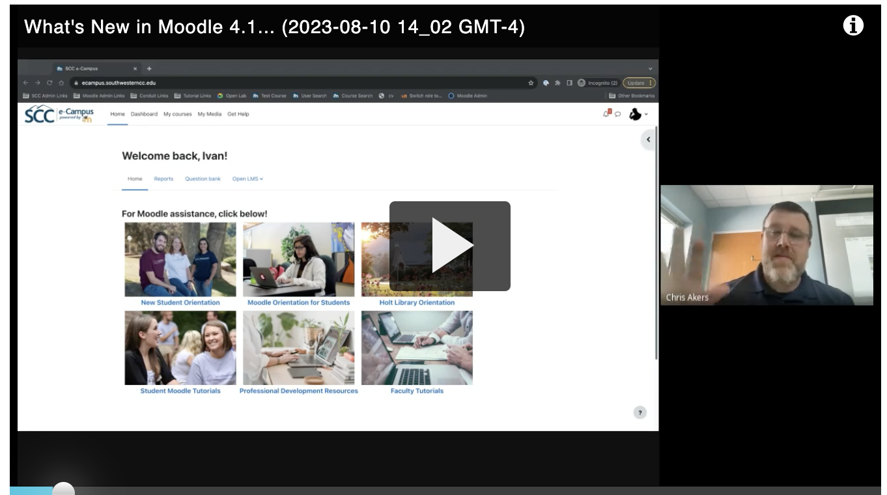Open the Student Moodle Tutorials link

point(180,391)
